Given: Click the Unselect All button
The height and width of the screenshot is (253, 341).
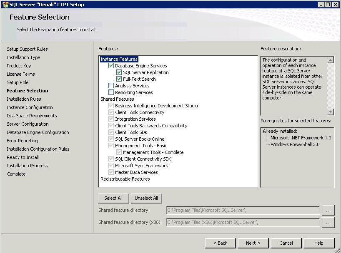Looking at the screenshot, I should pos(146,198).
